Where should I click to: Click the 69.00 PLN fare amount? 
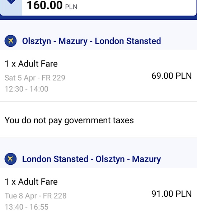pos(172,76)
